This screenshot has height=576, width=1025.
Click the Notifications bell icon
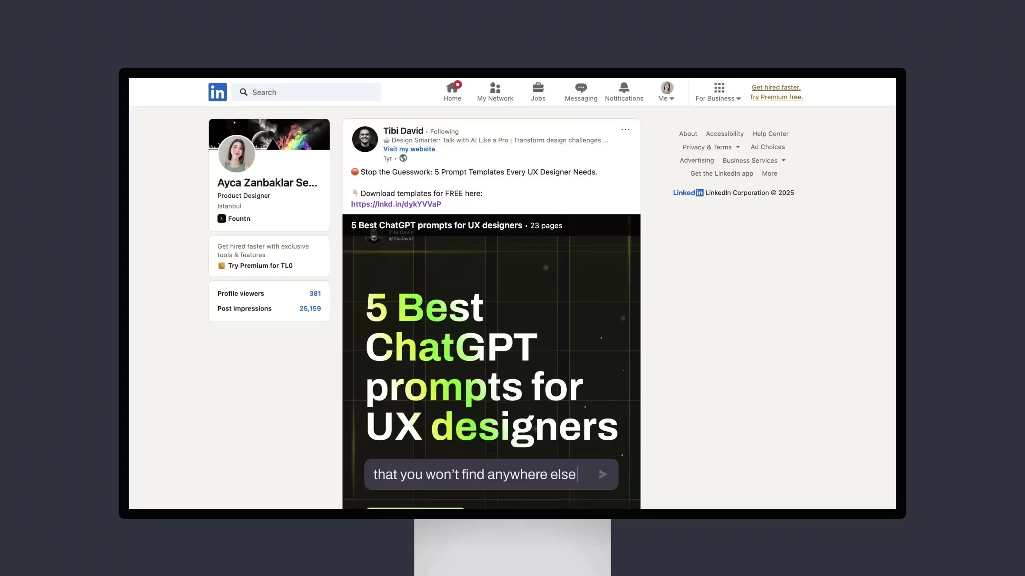(x=624, y=87)
